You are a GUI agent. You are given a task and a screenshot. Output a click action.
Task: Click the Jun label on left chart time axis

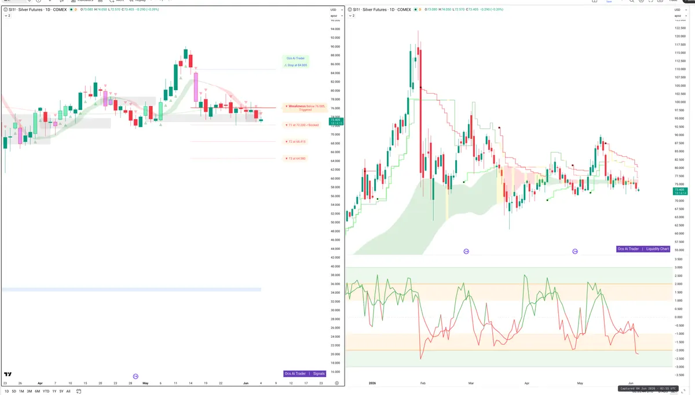pyautogui.click(x=246, y=383)
